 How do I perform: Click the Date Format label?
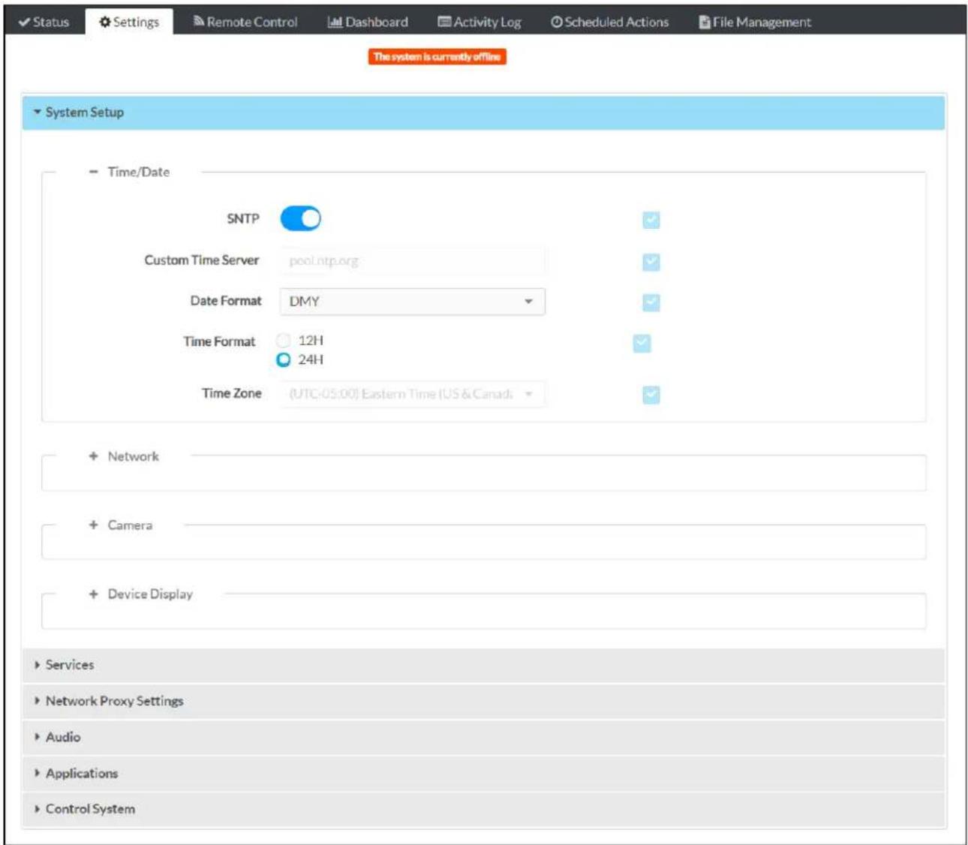pos(226,301)
